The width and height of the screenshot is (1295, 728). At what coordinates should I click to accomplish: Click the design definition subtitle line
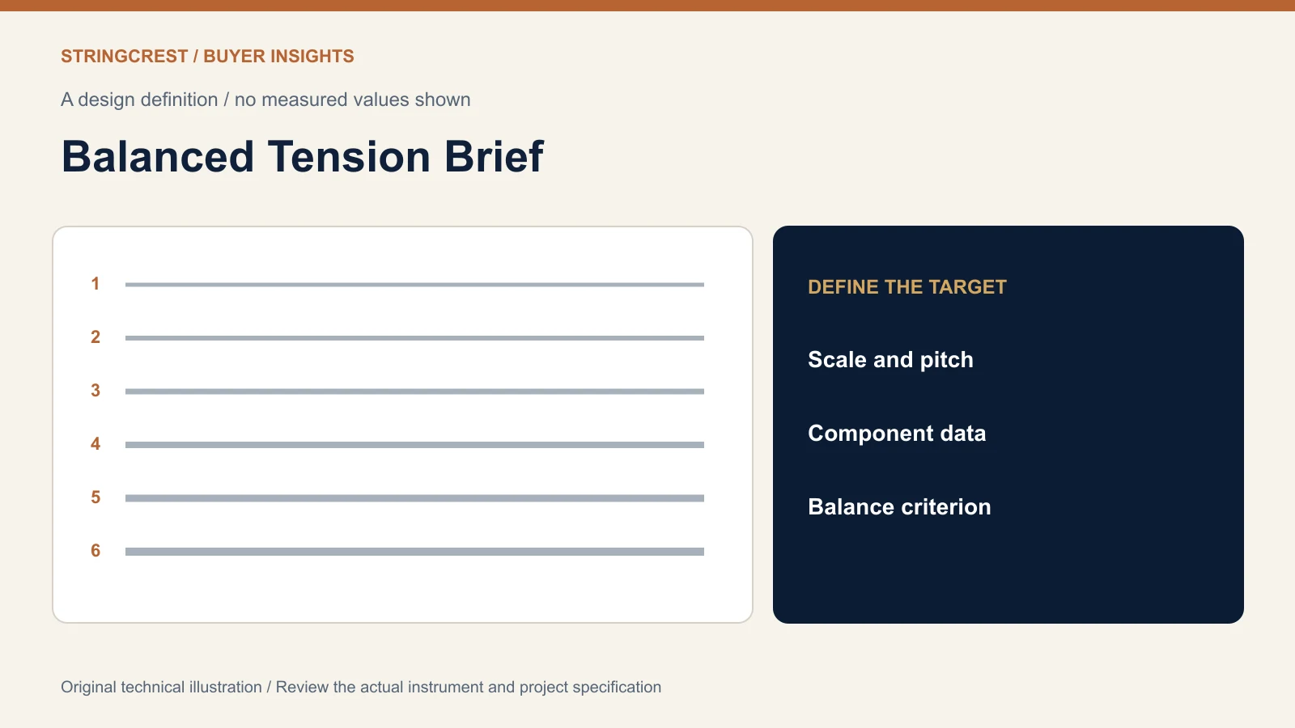(x=265, y=99)
